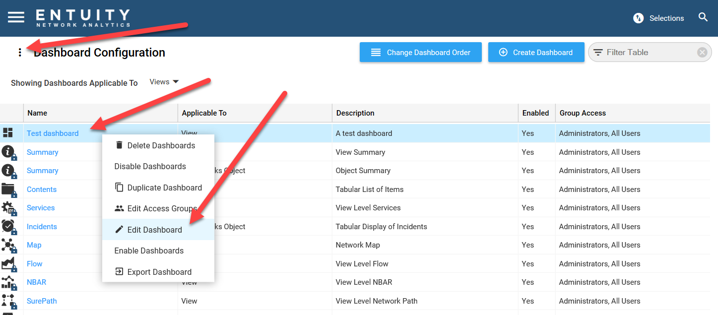Open the SurePath dashboard link
The image size is (718, 315).
tap(42, 301)
